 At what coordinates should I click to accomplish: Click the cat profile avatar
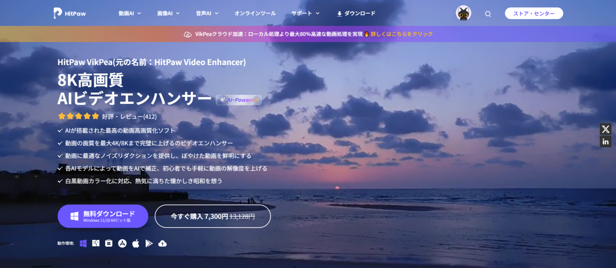(463, 13)
